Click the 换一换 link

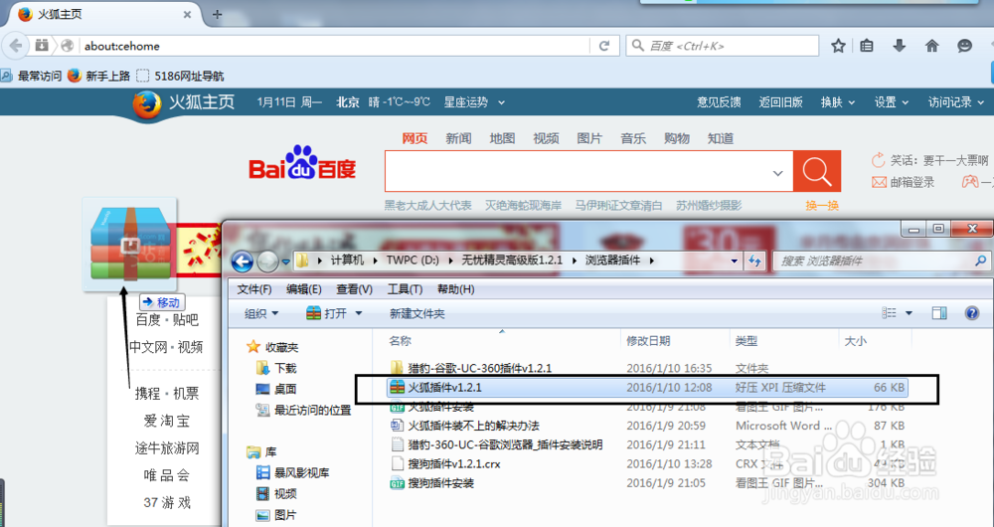[822, 206]
